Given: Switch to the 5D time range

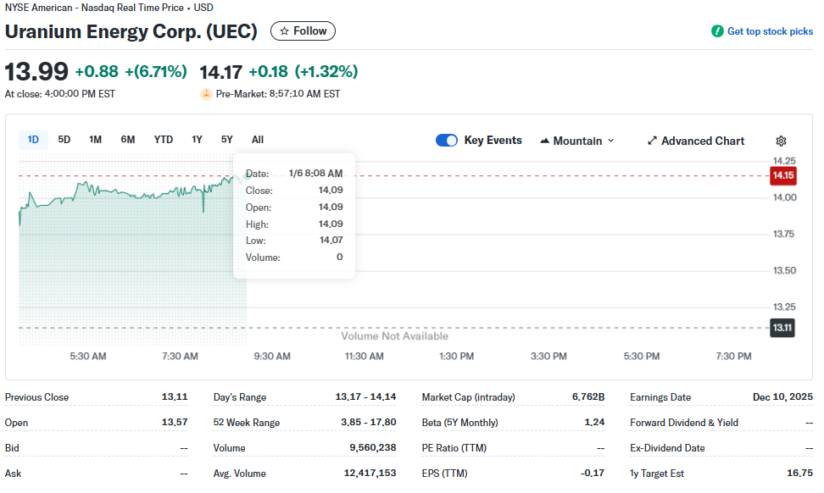Looking at the screenshot, I should 64,140.
